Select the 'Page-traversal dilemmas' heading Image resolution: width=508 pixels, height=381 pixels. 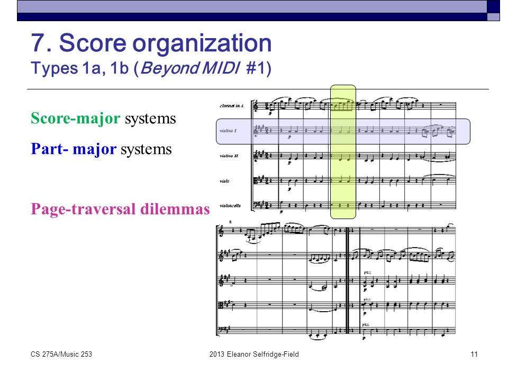[x=120, y=209]
